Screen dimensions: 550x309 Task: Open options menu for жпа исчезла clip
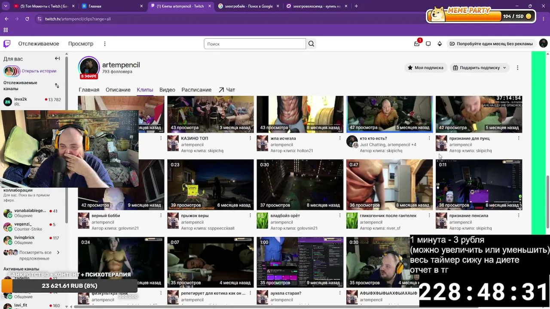pyautogui.click(x=339, y=138)
